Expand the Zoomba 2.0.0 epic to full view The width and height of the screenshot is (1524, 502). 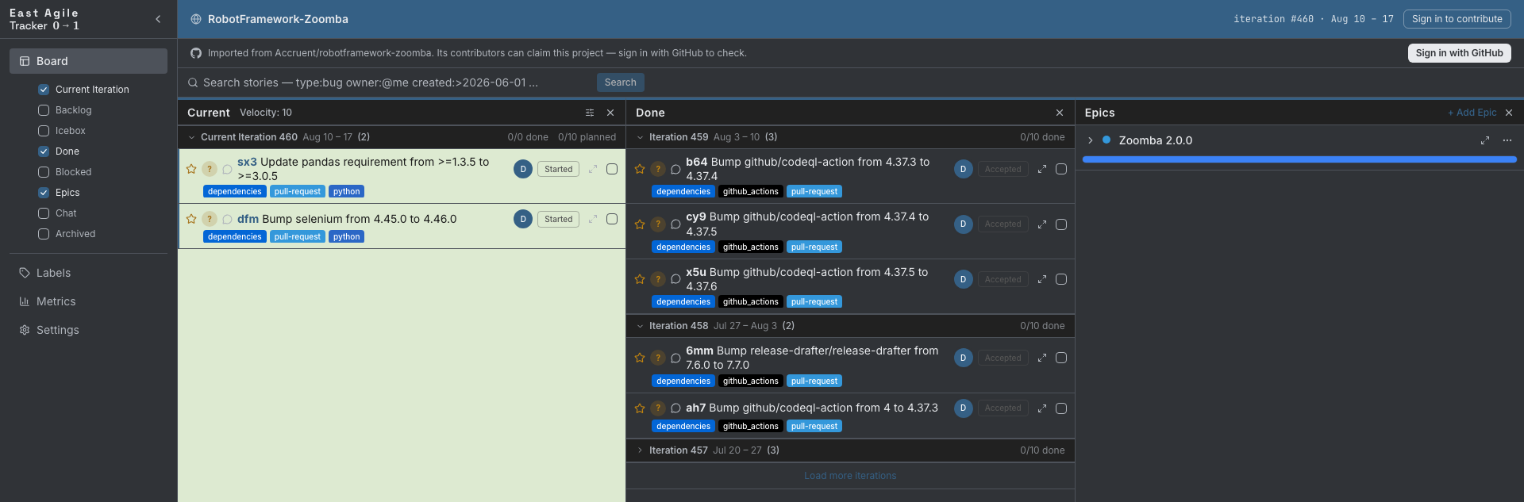click(1485, 140)
